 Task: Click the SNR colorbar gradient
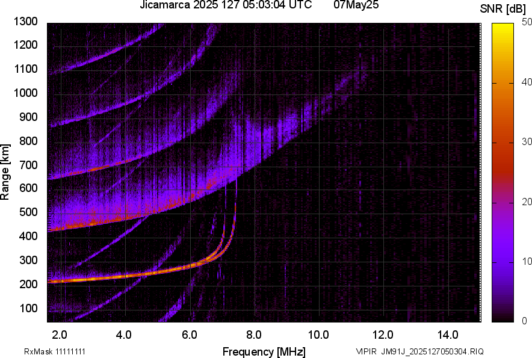click(503, 173)
